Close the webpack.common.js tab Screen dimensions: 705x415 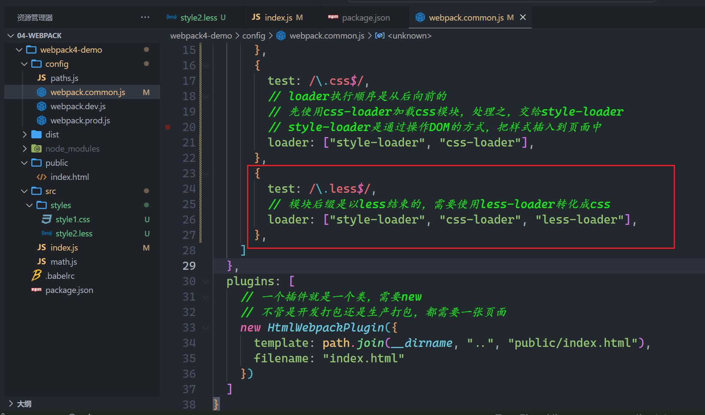point(523,17)
